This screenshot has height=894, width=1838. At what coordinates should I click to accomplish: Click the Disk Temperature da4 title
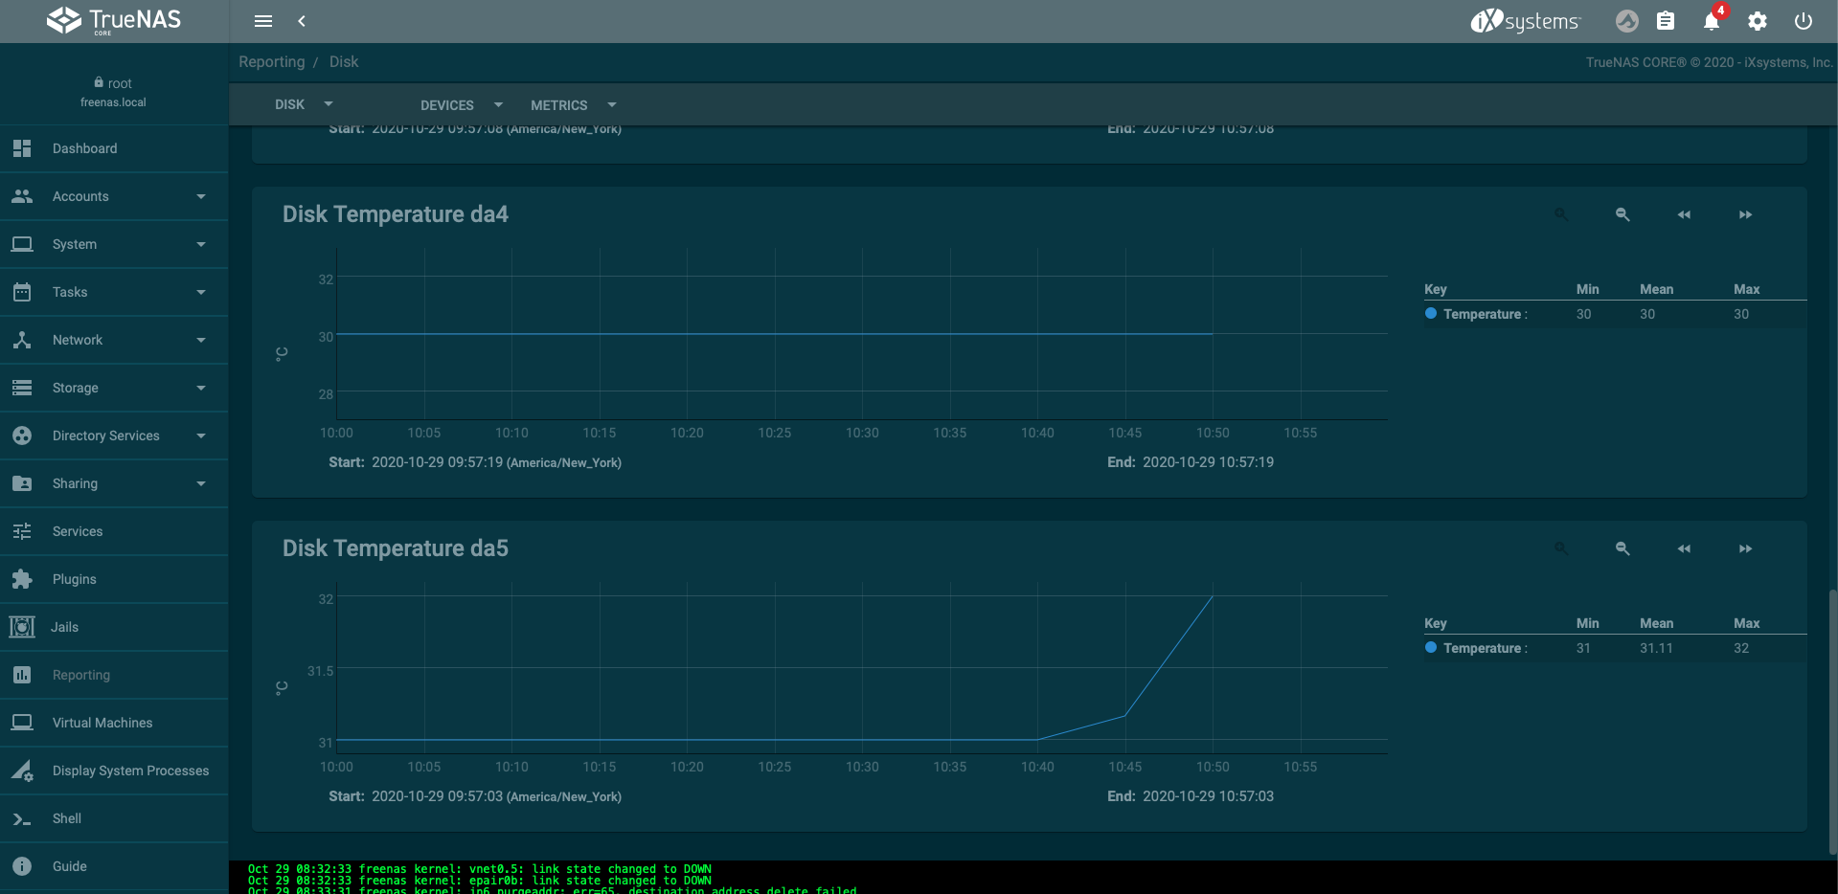[x=395, y=214]
